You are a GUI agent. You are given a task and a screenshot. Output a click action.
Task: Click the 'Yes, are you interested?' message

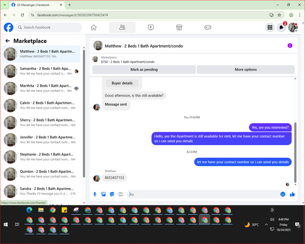tap(270, 127)
